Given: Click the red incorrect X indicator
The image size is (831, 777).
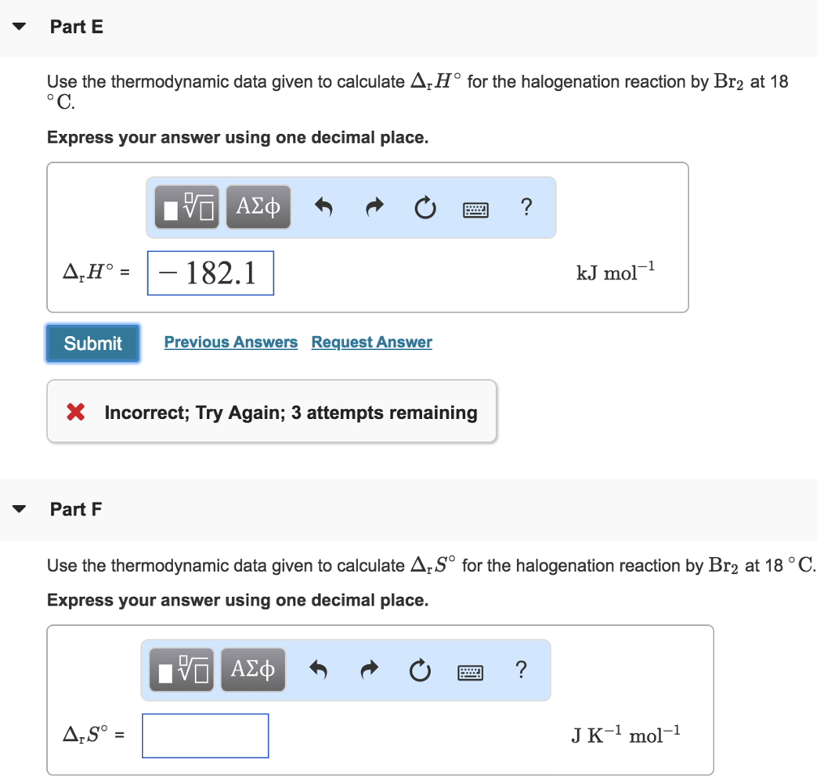Looking at the screenshot, I should (77, 412).
